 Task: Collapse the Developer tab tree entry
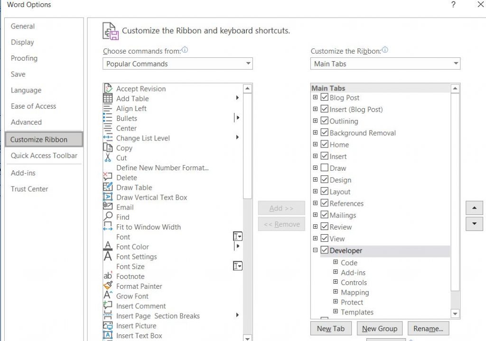pos(316,250)
